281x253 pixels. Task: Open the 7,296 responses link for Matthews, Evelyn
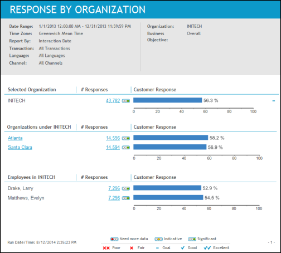[114, 198]
